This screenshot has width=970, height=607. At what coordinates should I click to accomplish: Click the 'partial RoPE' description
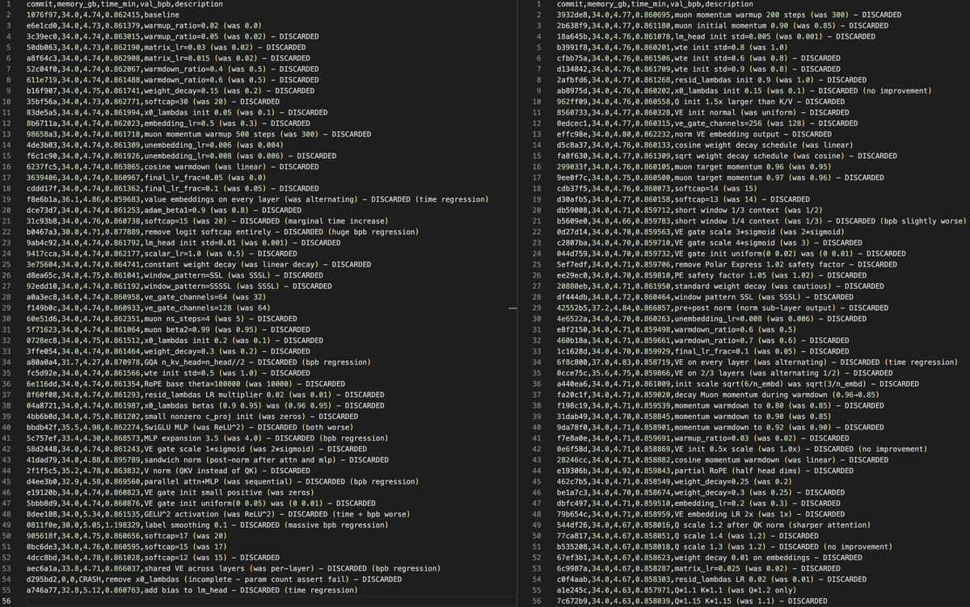(701, 470)
